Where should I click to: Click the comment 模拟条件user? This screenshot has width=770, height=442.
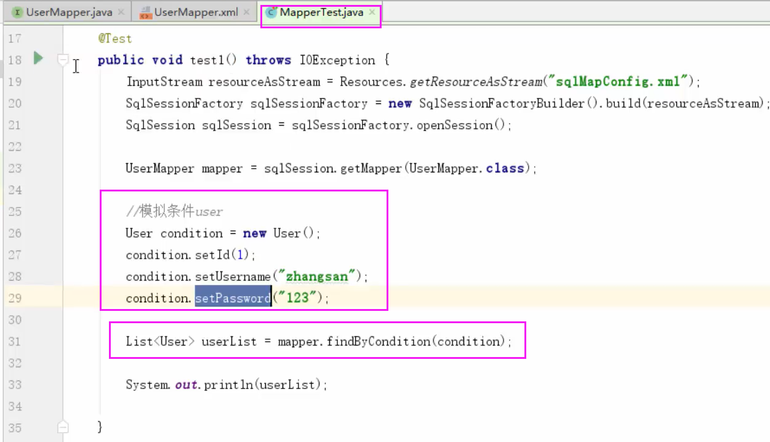click(x=174, y=212)
